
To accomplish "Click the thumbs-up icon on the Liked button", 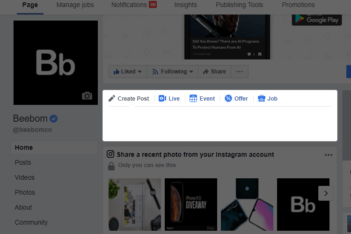I will coord(117,72).
